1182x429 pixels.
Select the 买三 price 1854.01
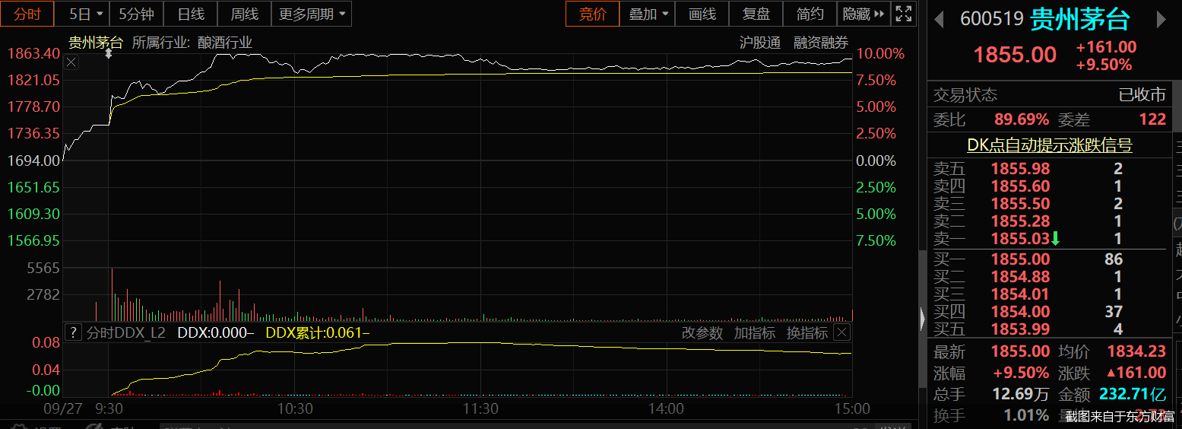point(1020,294)
